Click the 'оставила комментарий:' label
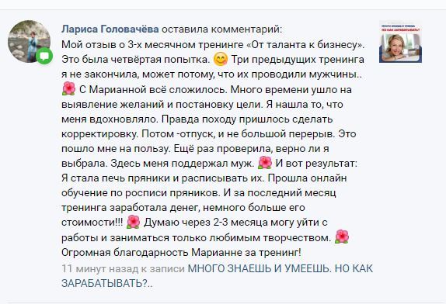 pos(222,29)
